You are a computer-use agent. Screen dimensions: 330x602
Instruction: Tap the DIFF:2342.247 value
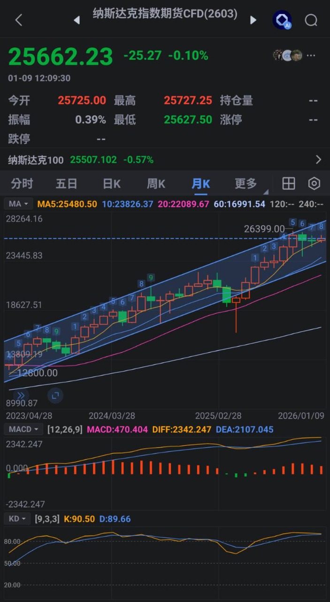tap(181, 429)
